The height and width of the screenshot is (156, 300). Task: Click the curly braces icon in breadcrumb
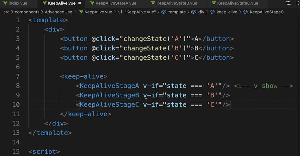pyautogui.click(x=120, y=12)
